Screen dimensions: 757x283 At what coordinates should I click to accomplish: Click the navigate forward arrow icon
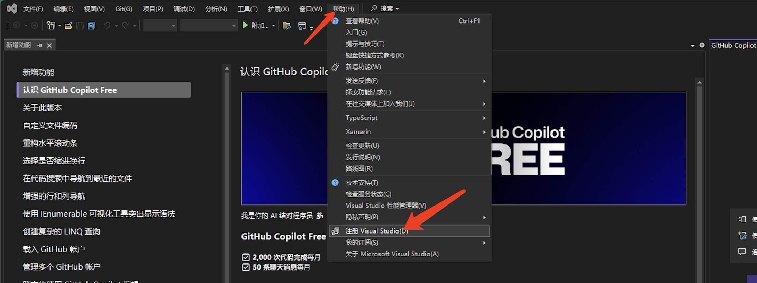tap(34, 25)
